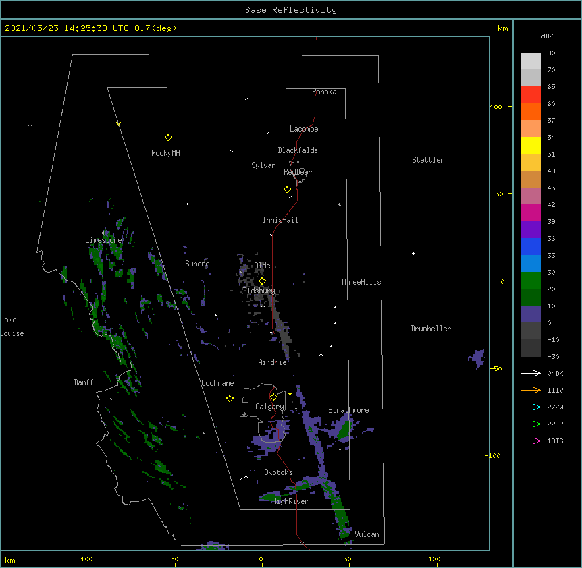This screenshot has width=582, height=568.
Task: Click the RedDeer city label
Action: [298, 172]
